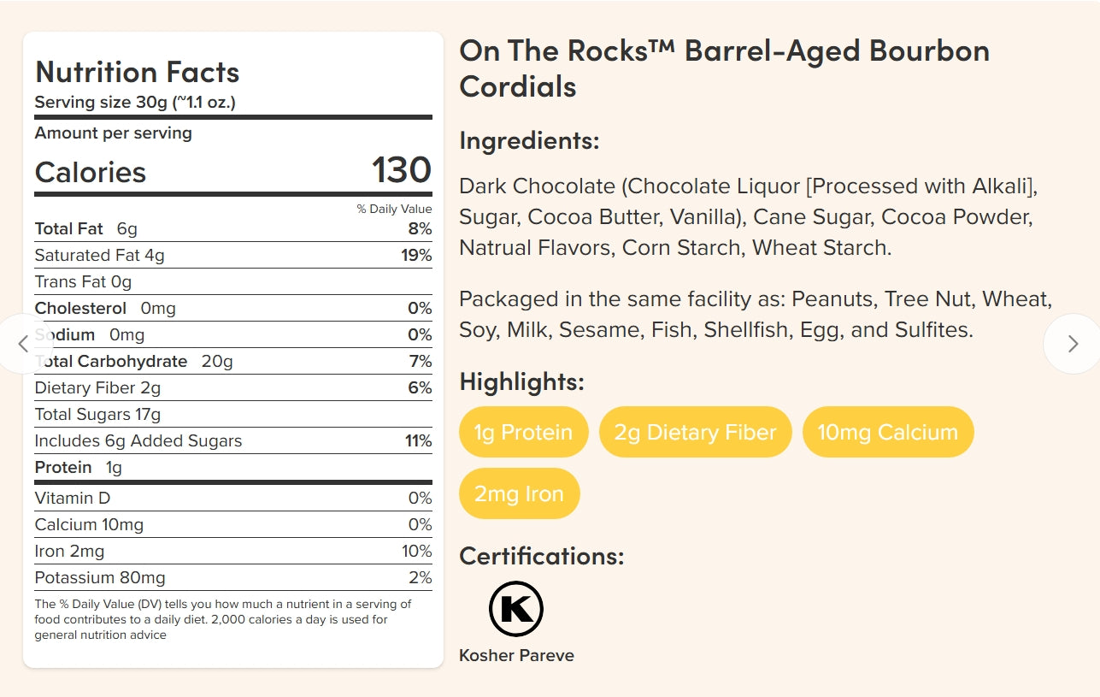Click the 130 calories value

pos(401,171)
